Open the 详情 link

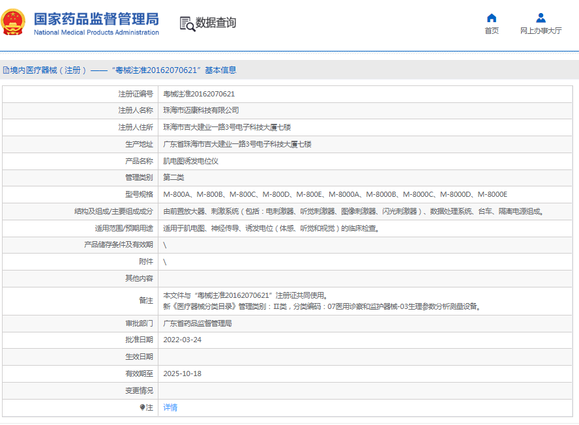point(170,407)
